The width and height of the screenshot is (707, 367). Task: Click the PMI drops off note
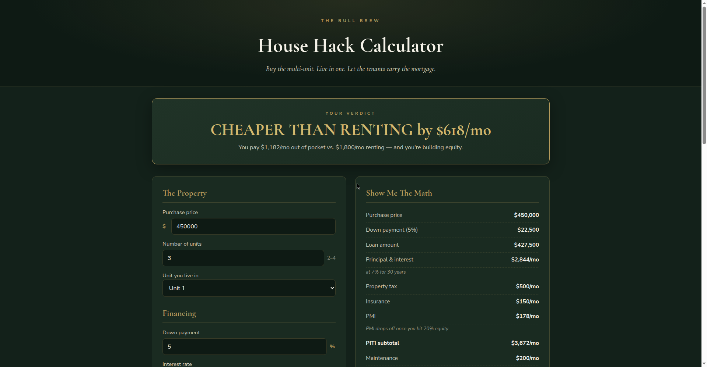pyautogui.click(x=407, y=329)
